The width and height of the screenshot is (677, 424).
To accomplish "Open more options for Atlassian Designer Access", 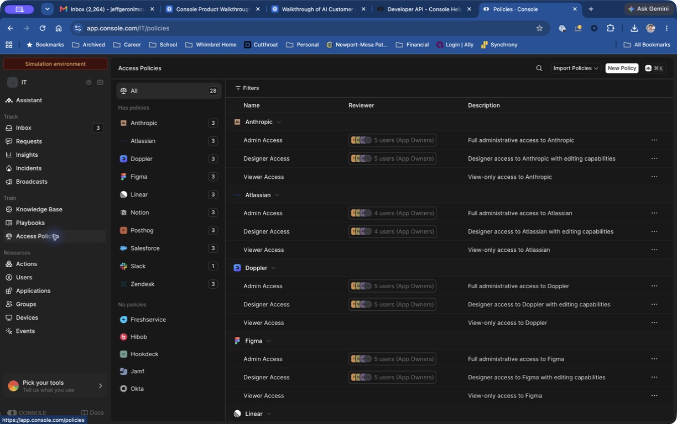I will (x=654, y=231).
